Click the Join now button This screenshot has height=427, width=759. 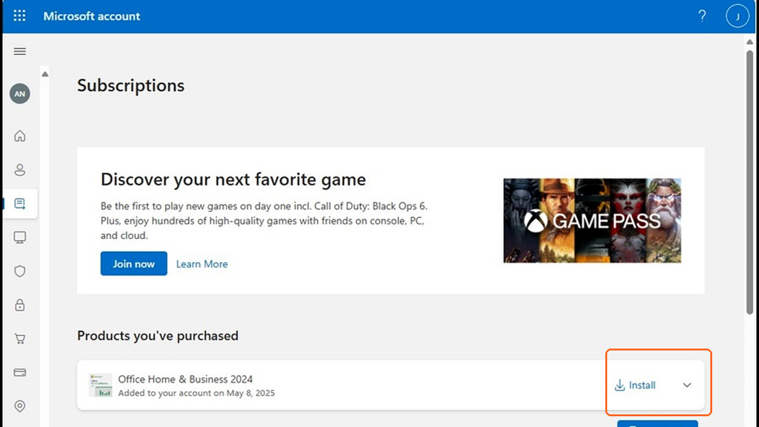click(x=133, y=264)
